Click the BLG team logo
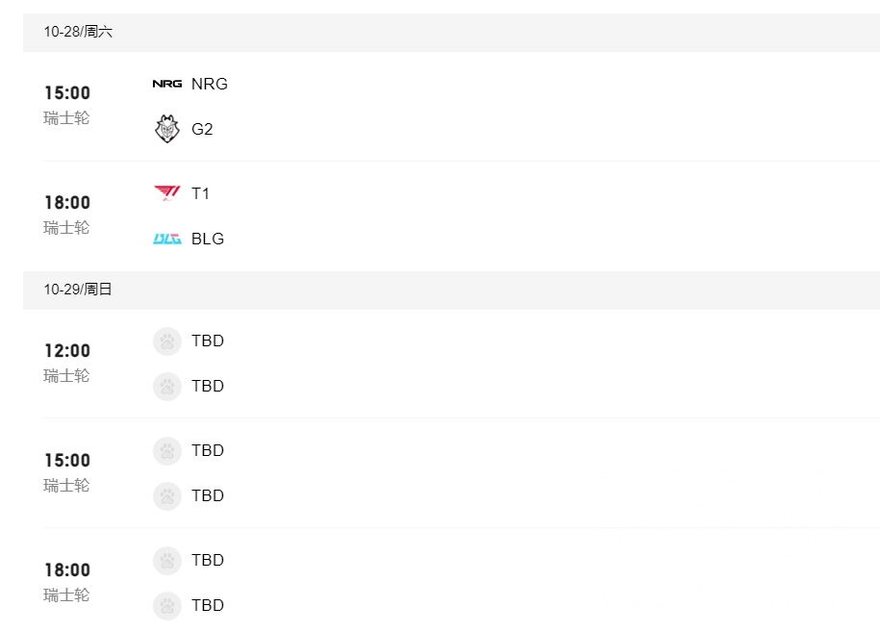880x632 pixels. point(167,239)
